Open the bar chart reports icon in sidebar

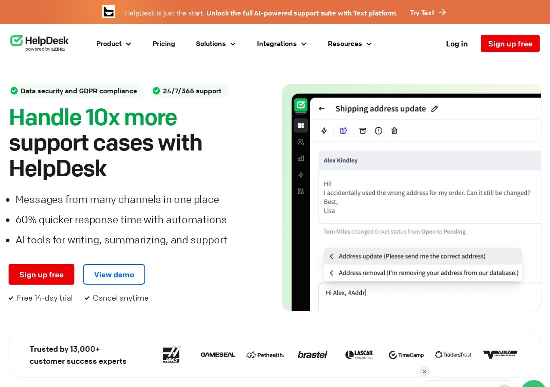tap(301, 158)
